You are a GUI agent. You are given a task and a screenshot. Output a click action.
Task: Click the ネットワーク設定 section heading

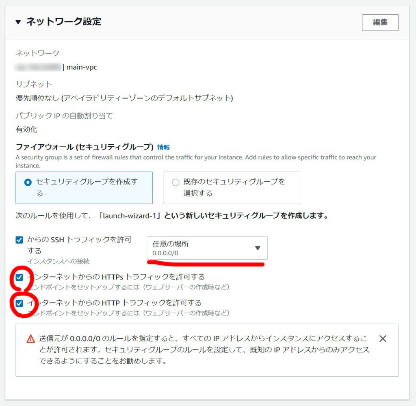pyautogui.click(x=64, y=22)
